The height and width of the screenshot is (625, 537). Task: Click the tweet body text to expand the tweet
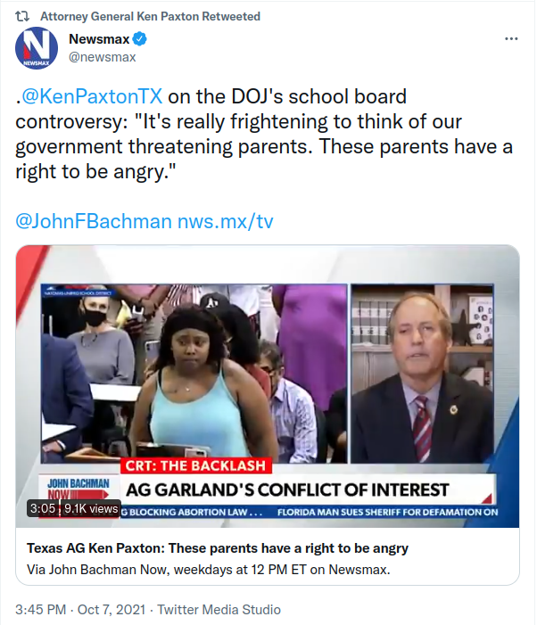264,134
